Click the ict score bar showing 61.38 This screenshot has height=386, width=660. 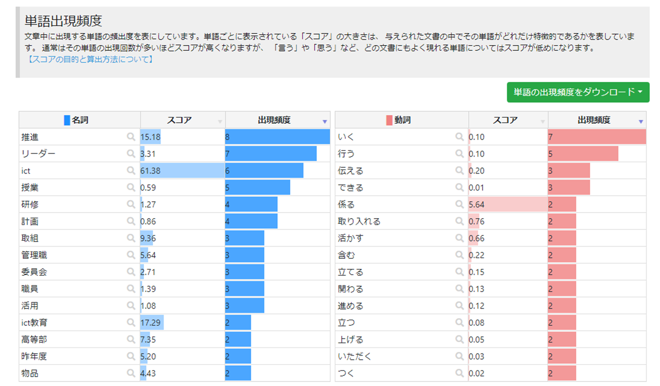(x=182, y=171)
